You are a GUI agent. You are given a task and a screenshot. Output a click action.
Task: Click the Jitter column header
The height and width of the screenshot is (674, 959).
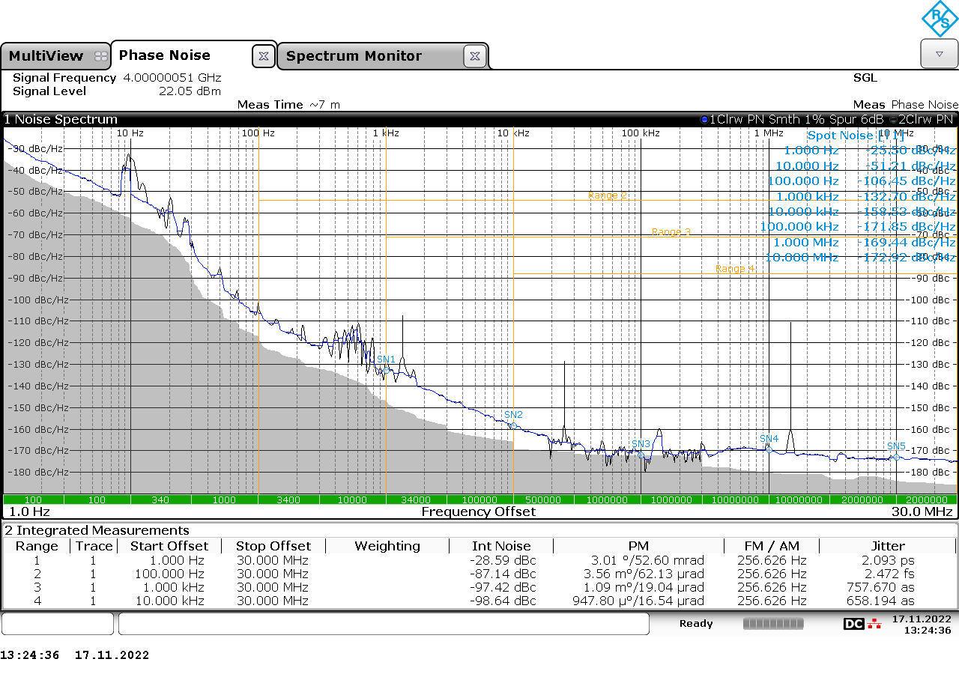point(888,546)
